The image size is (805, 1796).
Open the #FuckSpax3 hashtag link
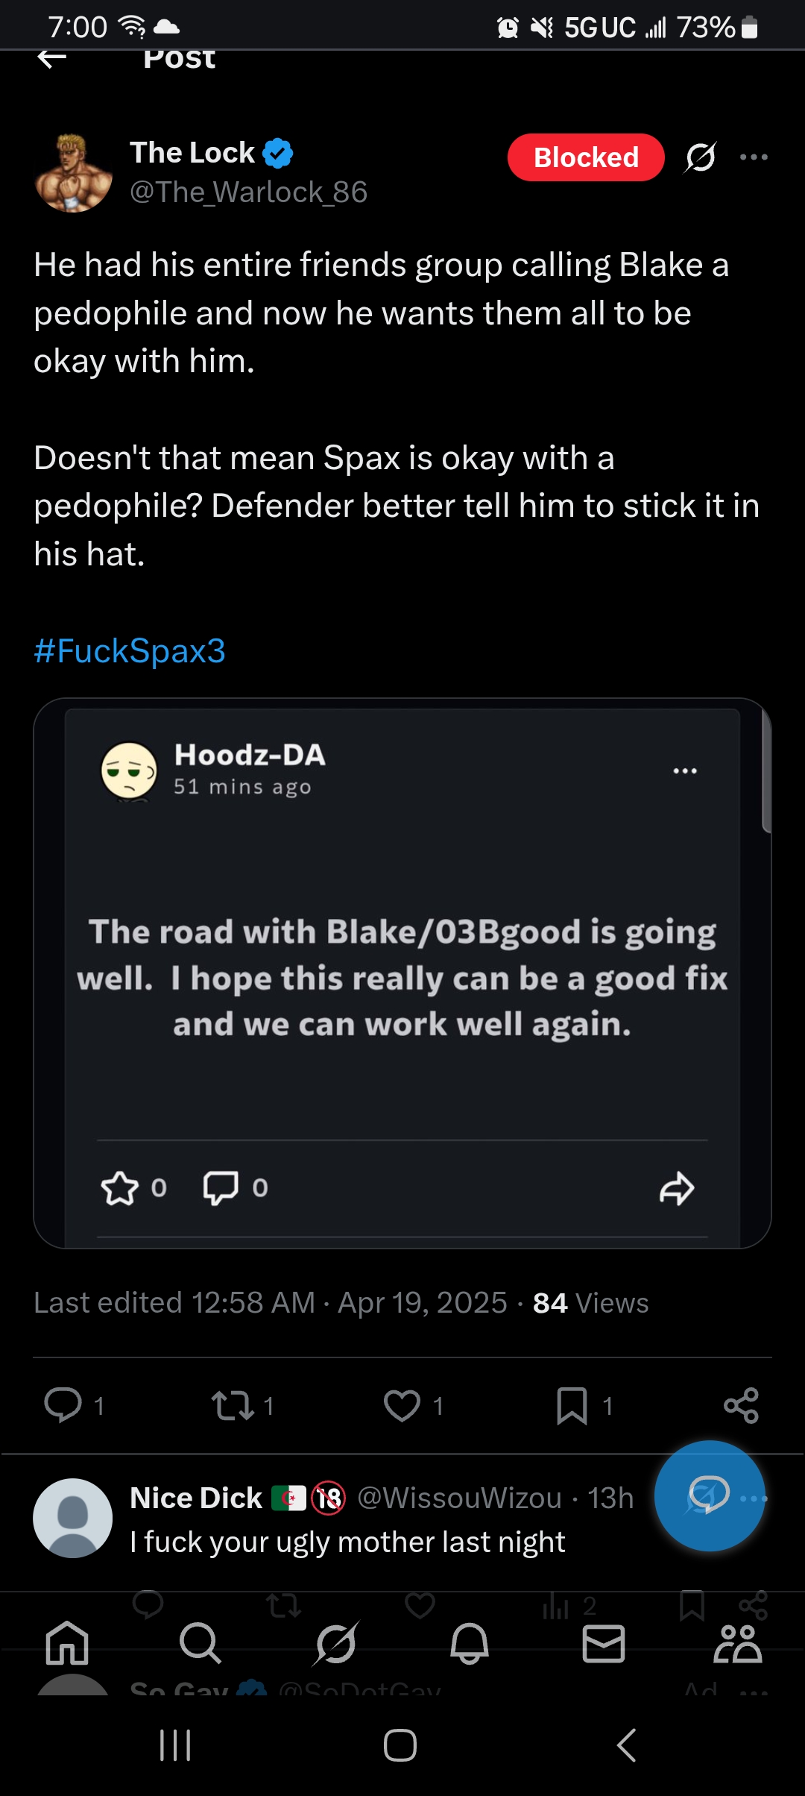pos(130,651)
